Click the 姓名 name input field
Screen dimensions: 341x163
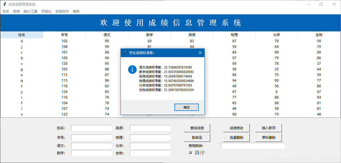[x=91, y=128]
